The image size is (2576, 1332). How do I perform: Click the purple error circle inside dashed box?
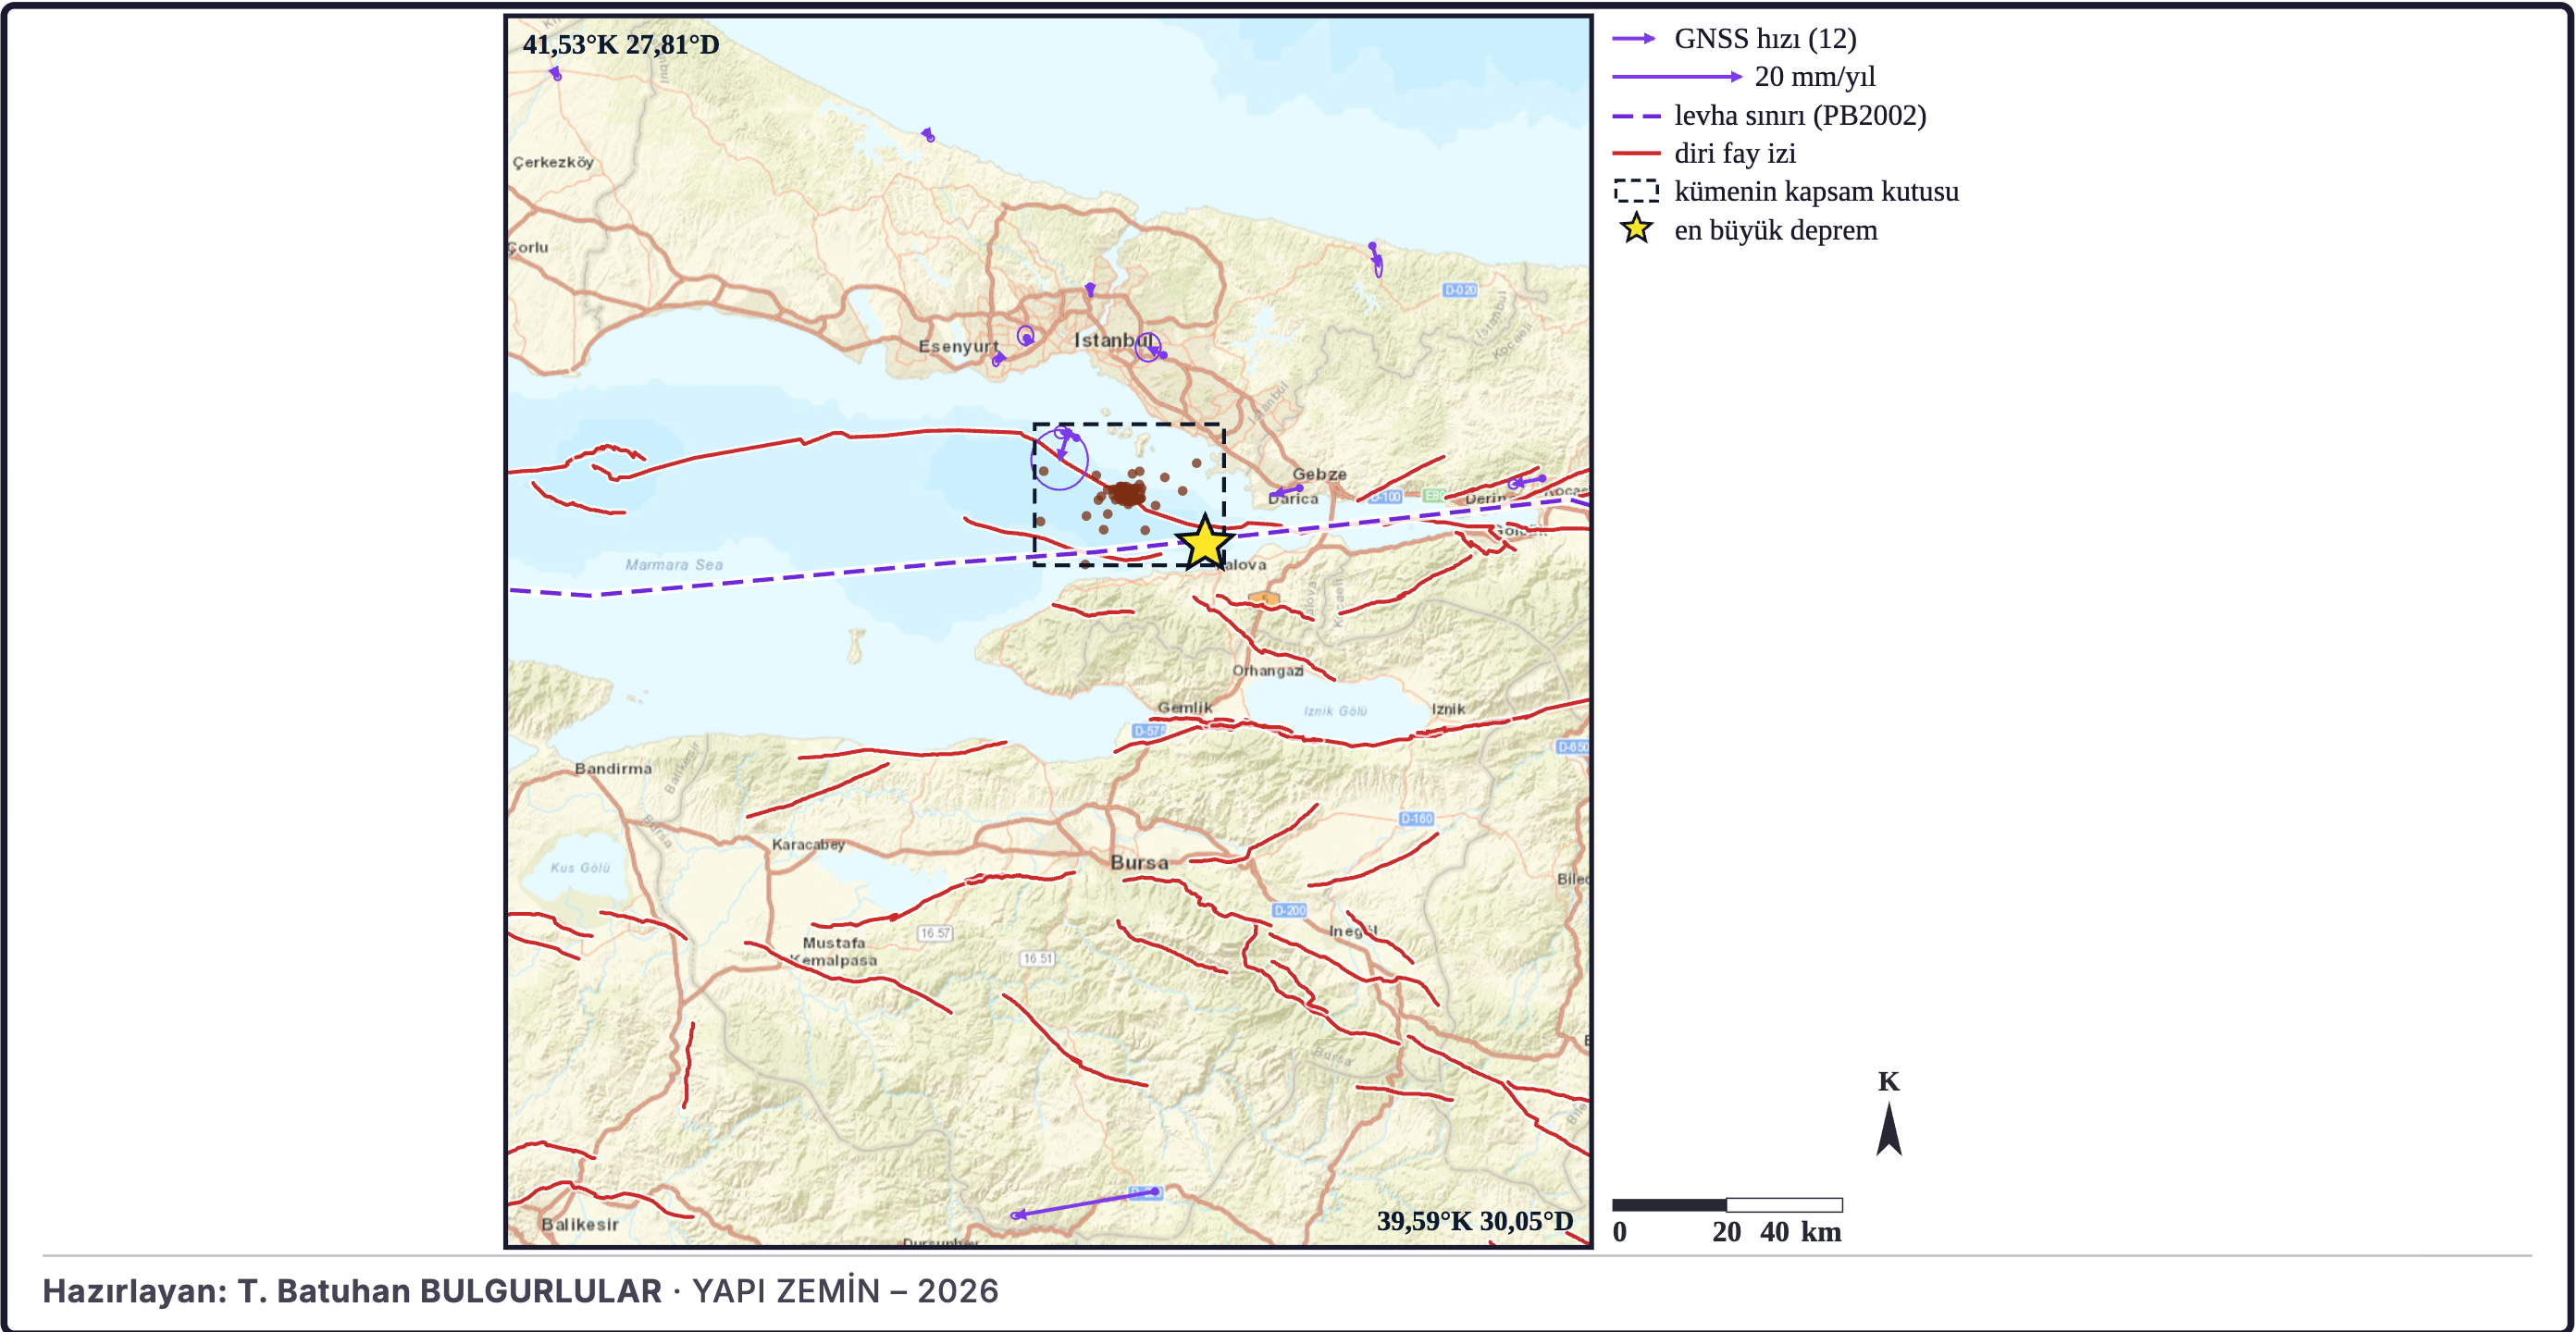point(1060,459)
